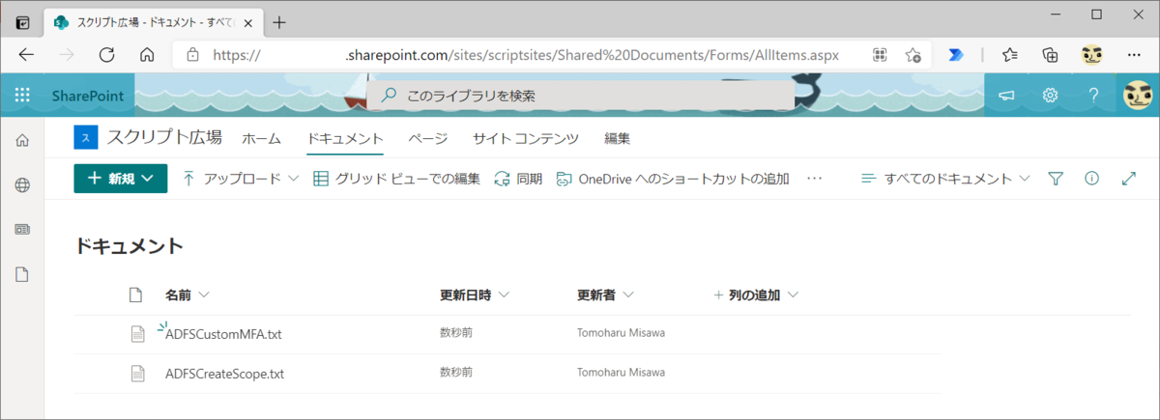
Task: Go to the ページ navigation tab
Action: pyautogui.click(x=427, y=138)
